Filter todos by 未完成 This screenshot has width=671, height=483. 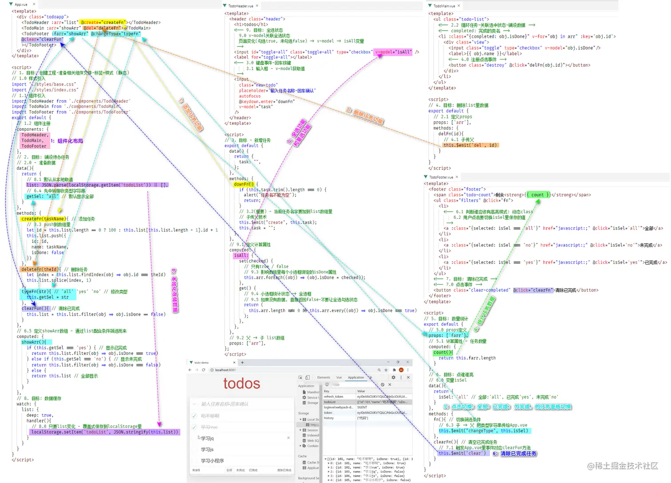click(240, 470)
